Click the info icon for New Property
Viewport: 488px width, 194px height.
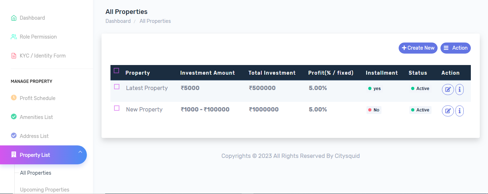pos(459,111)
